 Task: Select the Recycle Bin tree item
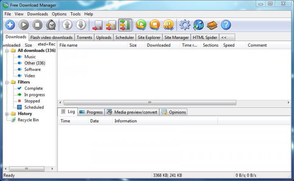click(x=28, y=120)
